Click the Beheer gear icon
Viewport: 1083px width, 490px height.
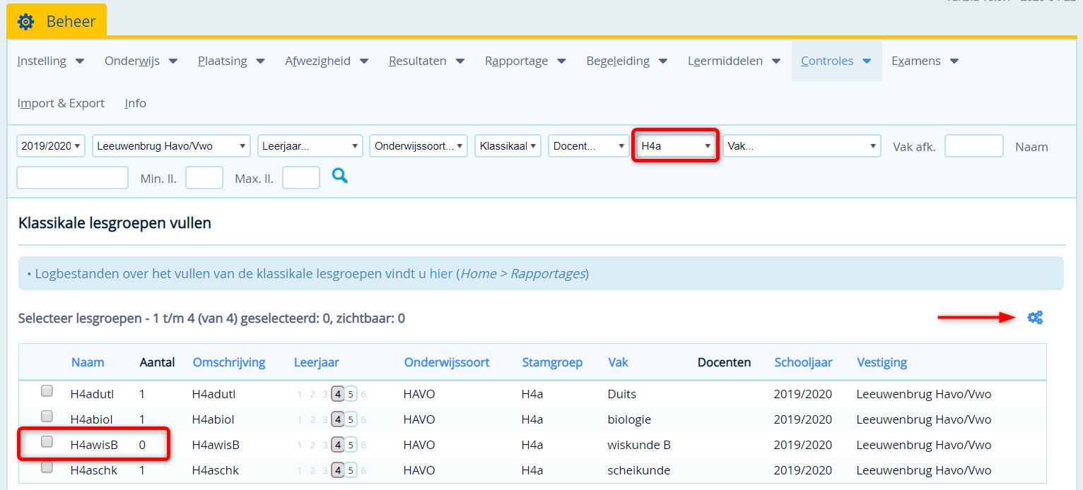tap(25, 22)
